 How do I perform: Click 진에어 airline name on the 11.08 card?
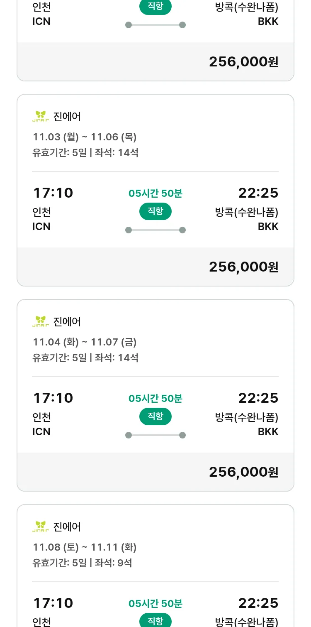coord(67,527)
